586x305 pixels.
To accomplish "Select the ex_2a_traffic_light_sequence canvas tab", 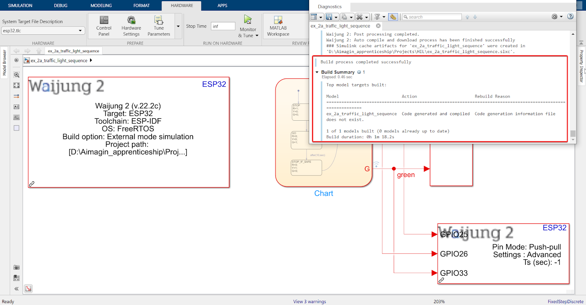I will pyautogui.click(x=73, y=51).
